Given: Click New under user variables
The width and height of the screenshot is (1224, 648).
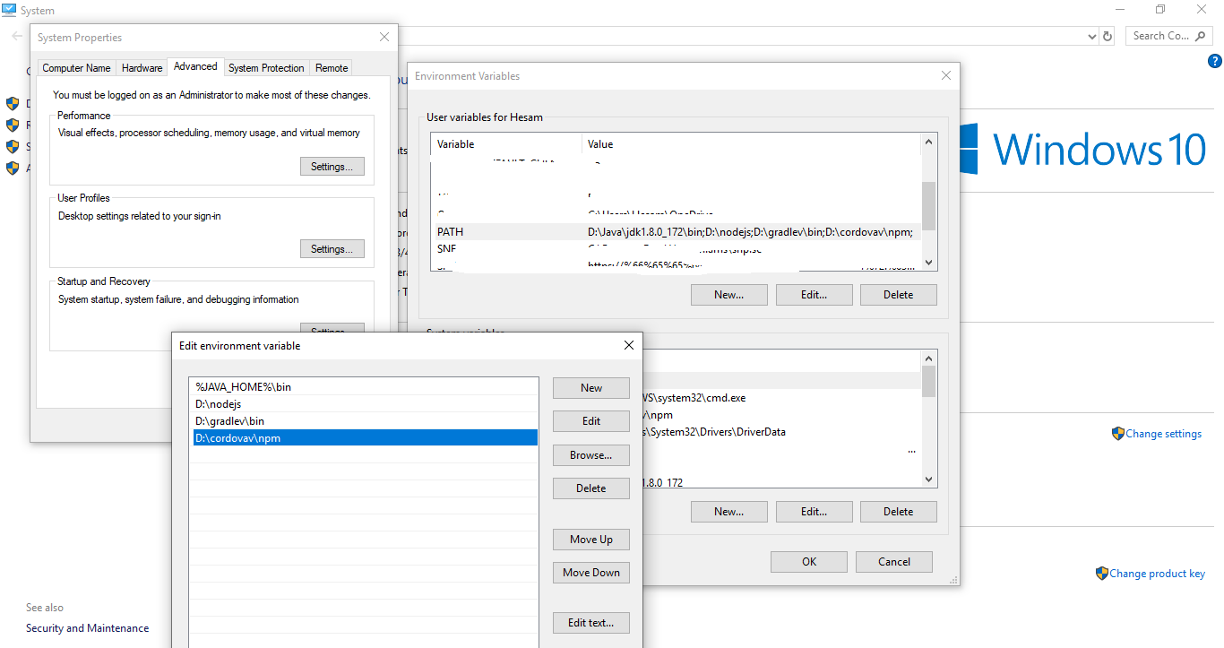Looking at the screenshot, I should pos(729,294).
